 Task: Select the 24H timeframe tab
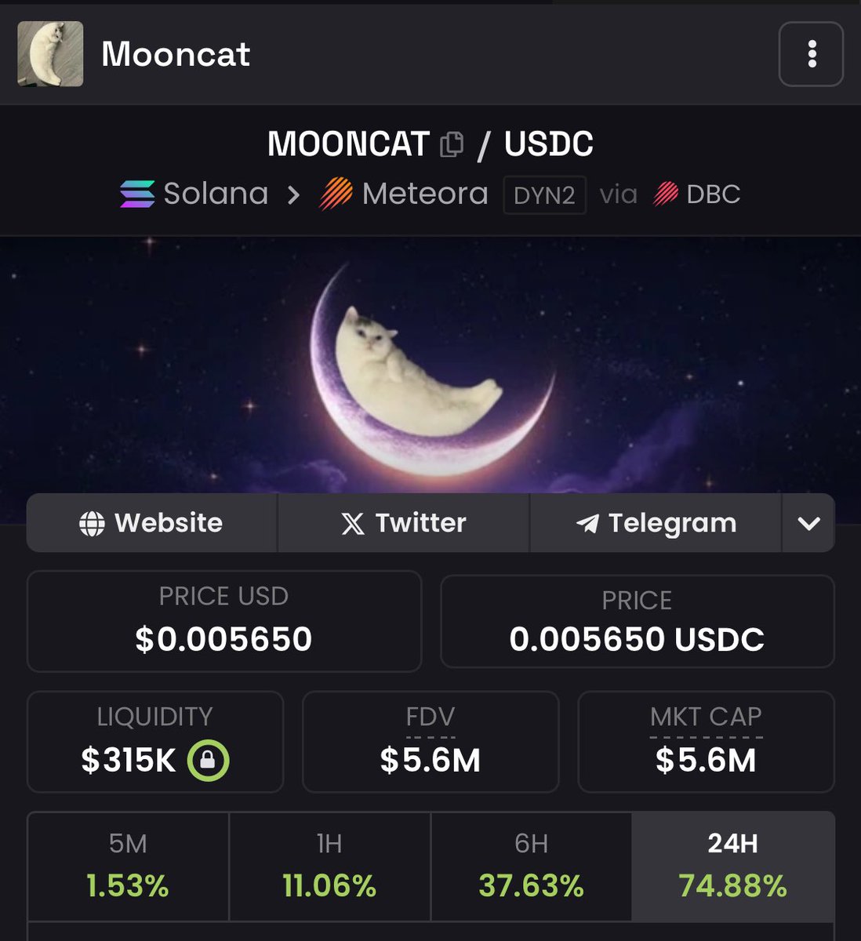click(x=732, y=867)
